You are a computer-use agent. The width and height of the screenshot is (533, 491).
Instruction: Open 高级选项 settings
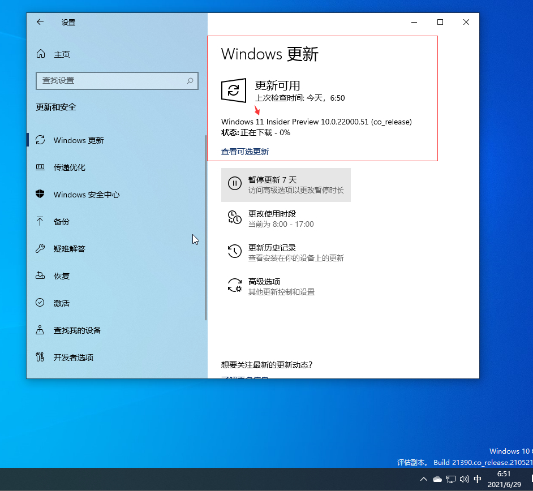286,286
